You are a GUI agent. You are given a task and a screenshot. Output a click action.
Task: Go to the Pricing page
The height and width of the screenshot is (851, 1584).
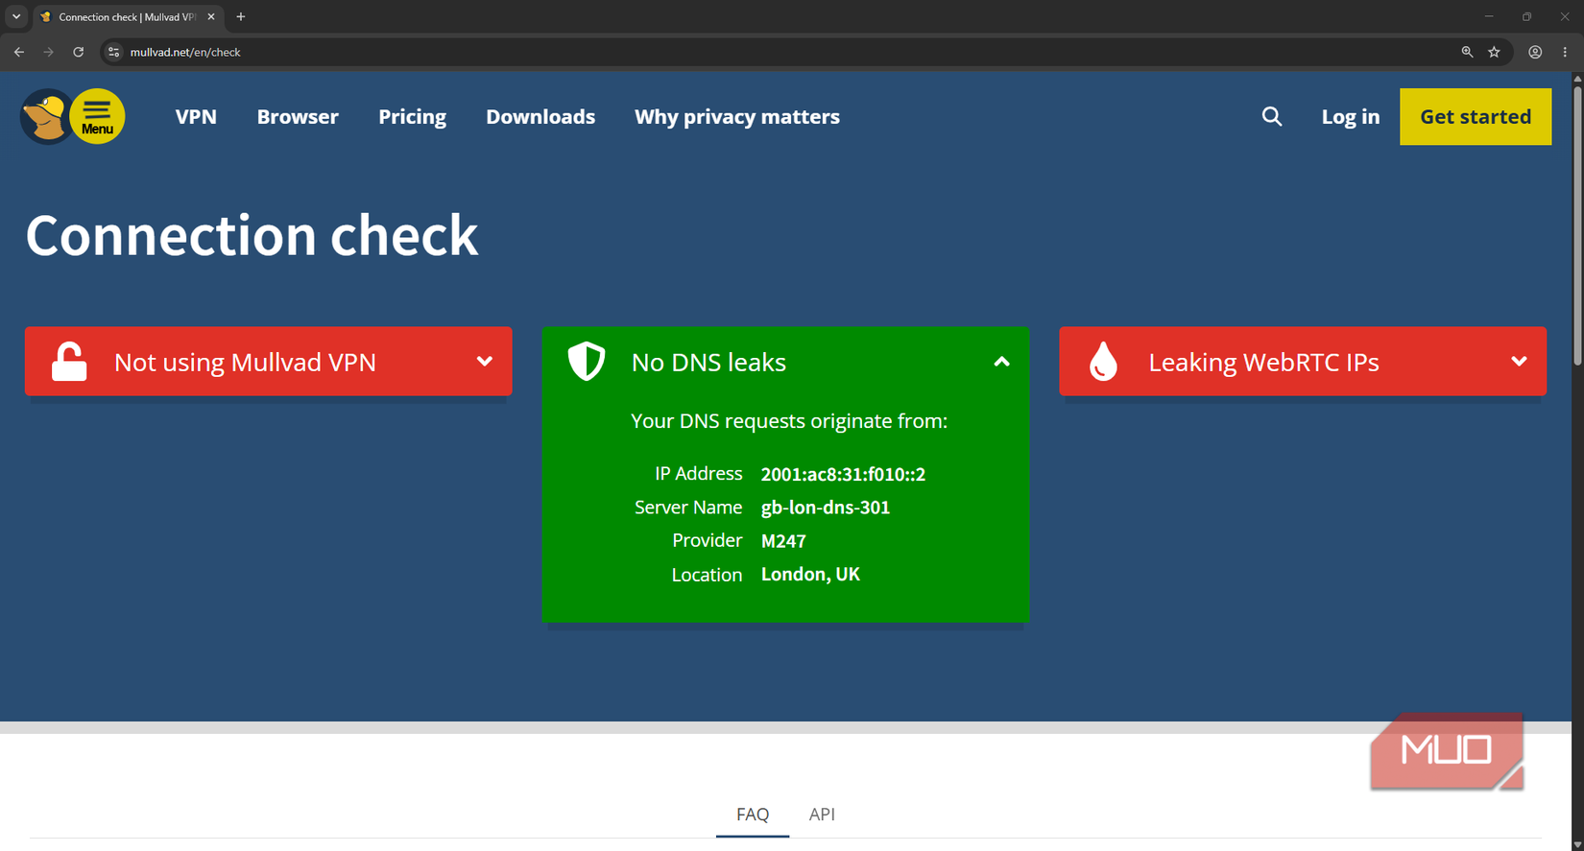pyautogui.click(x=412, y=117)
